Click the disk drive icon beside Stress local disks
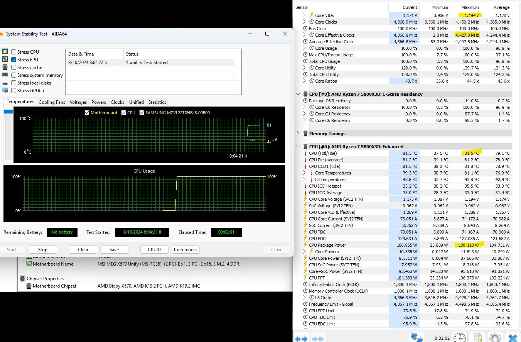The image size is (521, 342). point(5,83)
